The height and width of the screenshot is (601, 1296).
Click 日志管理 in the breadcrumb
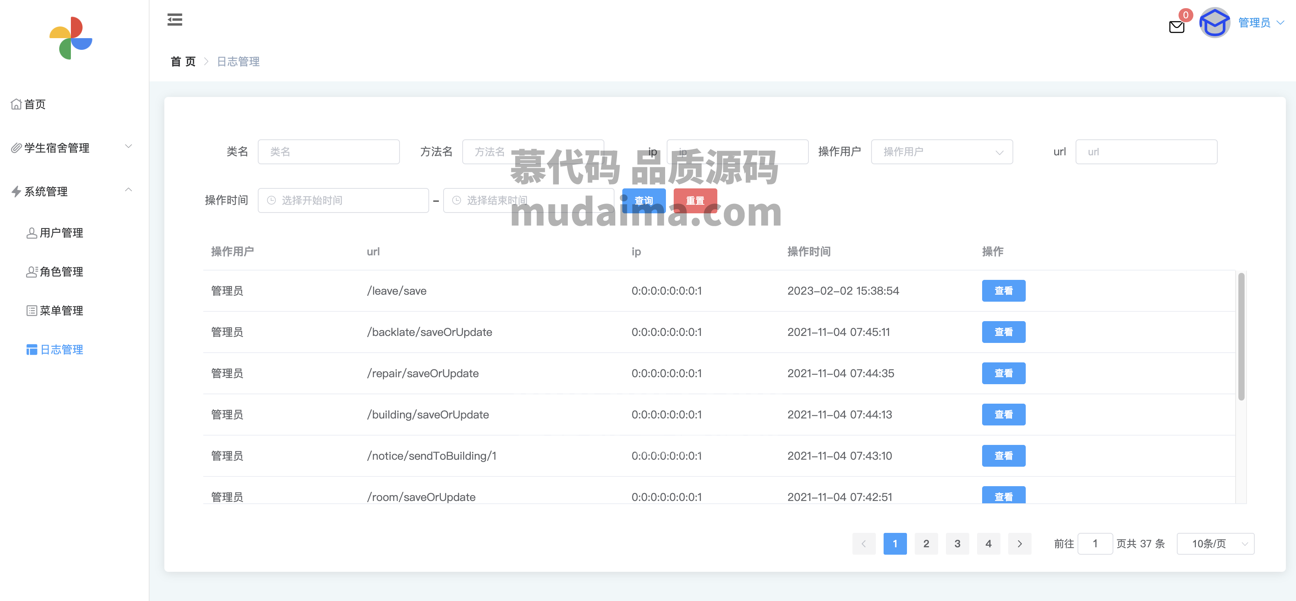(238, 62)
